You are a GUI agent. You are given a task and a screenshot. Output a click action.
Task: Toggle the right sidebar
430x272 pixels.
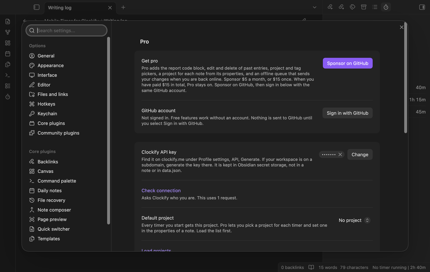click(422, 7)
